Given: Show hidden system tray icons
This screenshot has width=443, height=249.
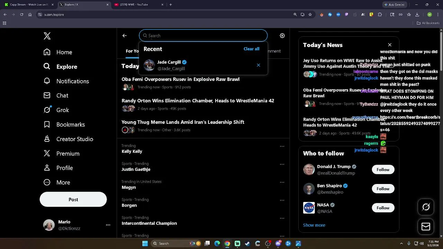Looking at the screenshot, I should point(401,243).
